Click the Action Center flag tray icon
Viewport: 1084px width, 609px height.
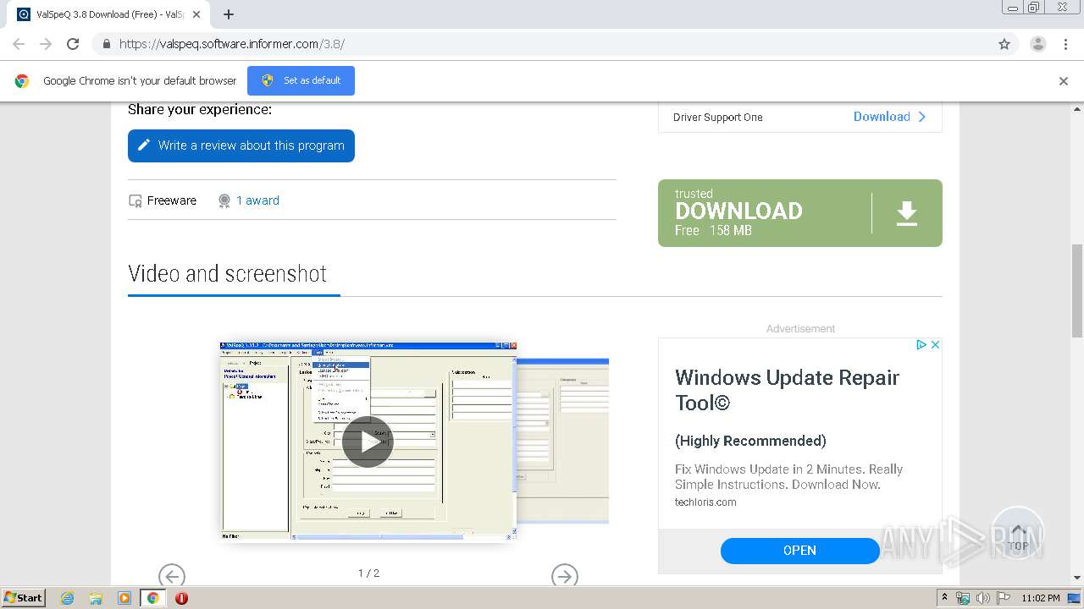(1002, 598)
